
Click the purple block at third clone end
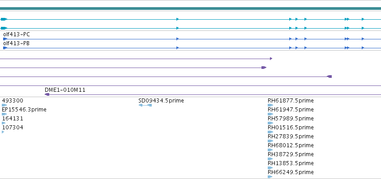coord(330,77)
